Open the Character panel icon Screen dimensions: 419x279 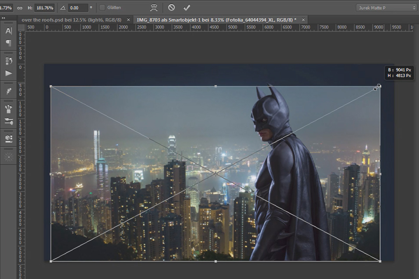pyautogui.click(x=9, y=31)
